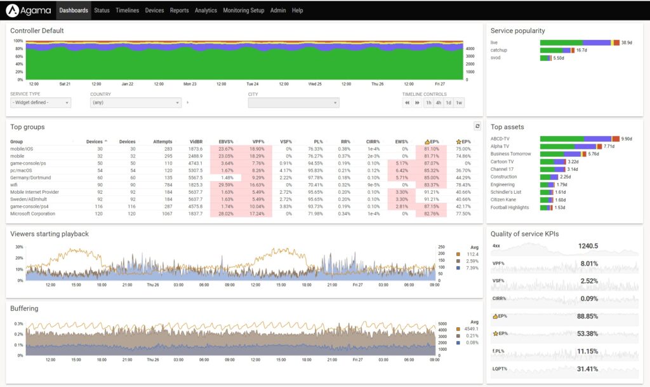Open the Monitoring Setup menu
The width and height of the screenshot is (650, 387).
click(244, 10)
